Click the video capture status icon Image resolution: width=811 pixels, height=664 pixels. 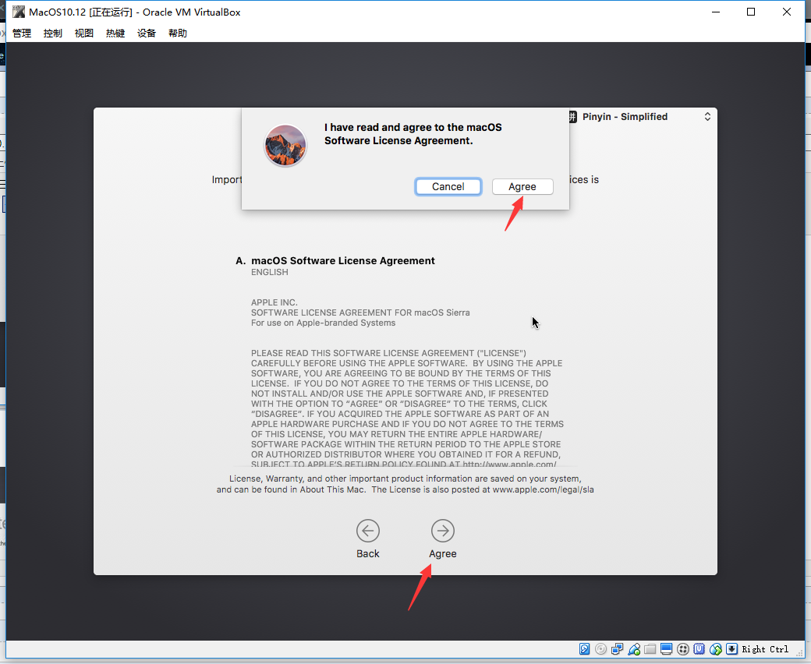pyautogui.click(x=683, y=649)
